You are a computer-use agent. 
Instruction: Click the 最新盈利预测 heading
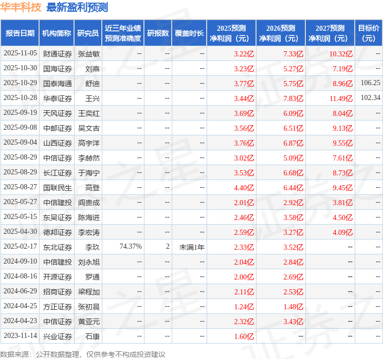click(x=77, y=7)
